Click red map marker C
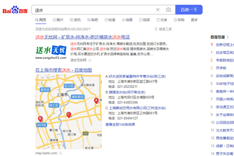 coord(69,114)
